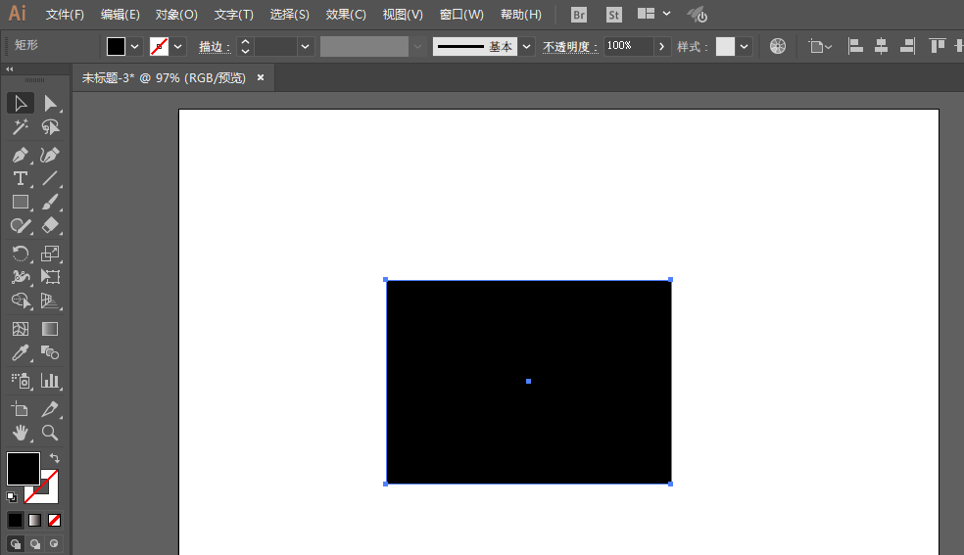Enable Draw Behind mode
Viewport: 964px width, 555px height.
click(35, 544)
